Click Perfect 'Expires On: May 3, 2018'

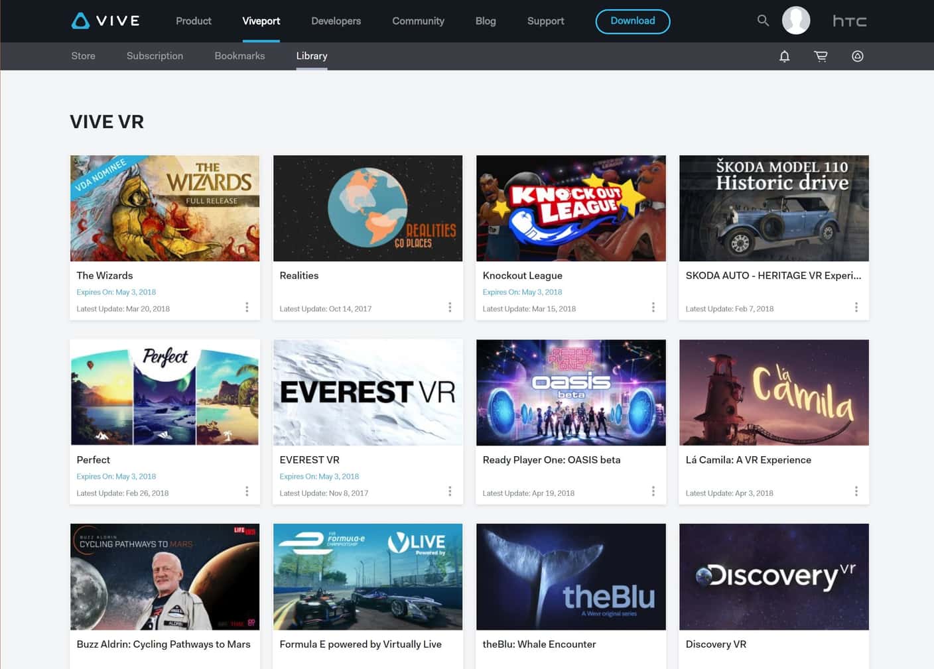pos(116,477)
